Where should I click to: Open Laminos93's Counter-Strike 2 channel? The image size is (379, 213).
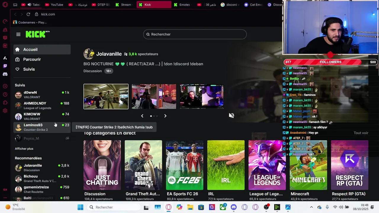point(42,127)
